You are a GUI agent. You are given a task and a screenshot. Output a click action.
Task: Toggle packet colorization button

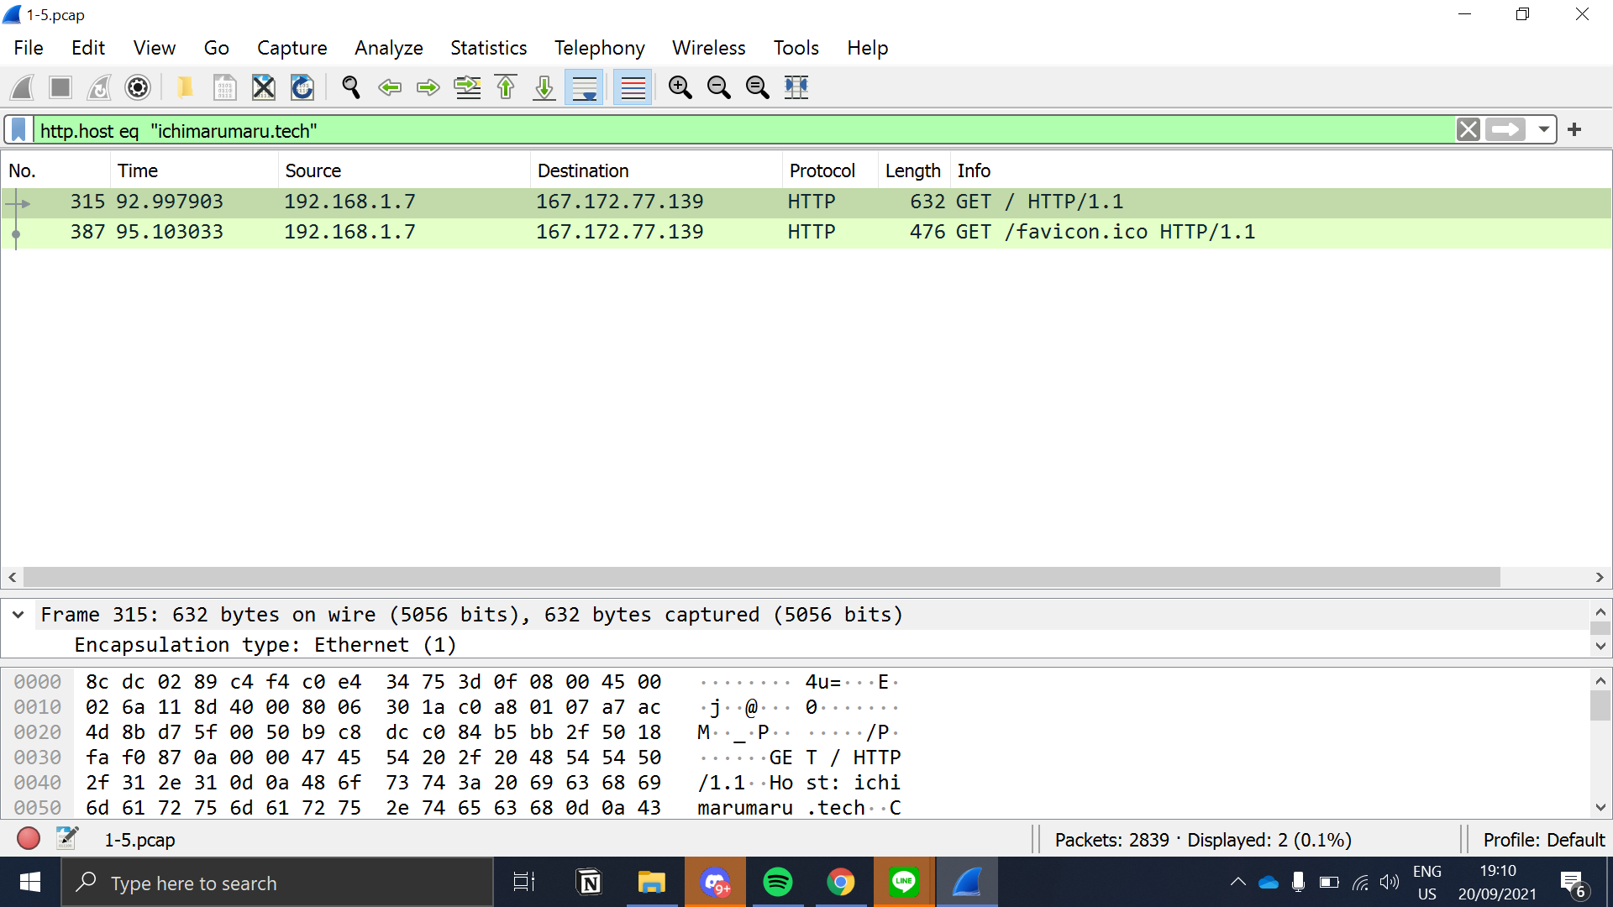633,87
